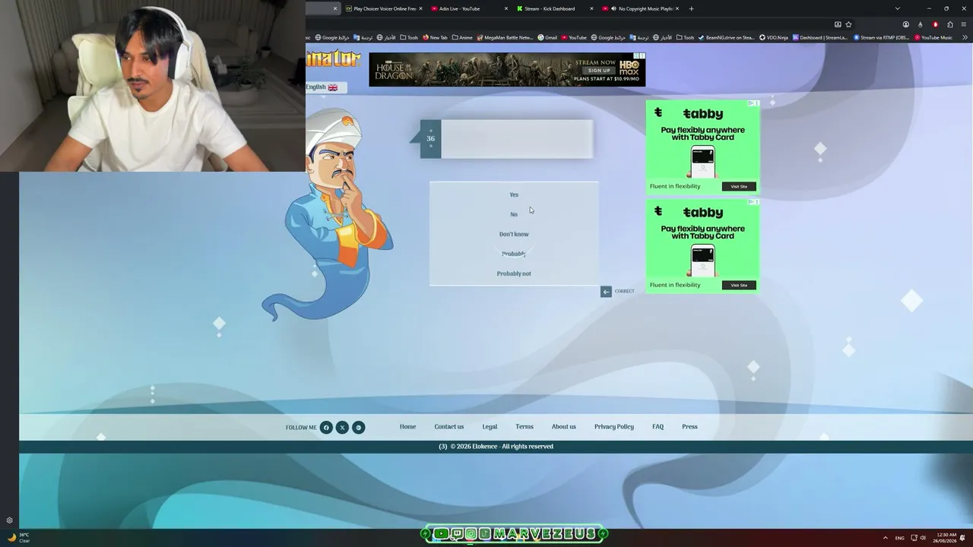Open the third follow-me social icon
973x547 pixels.
359,427
